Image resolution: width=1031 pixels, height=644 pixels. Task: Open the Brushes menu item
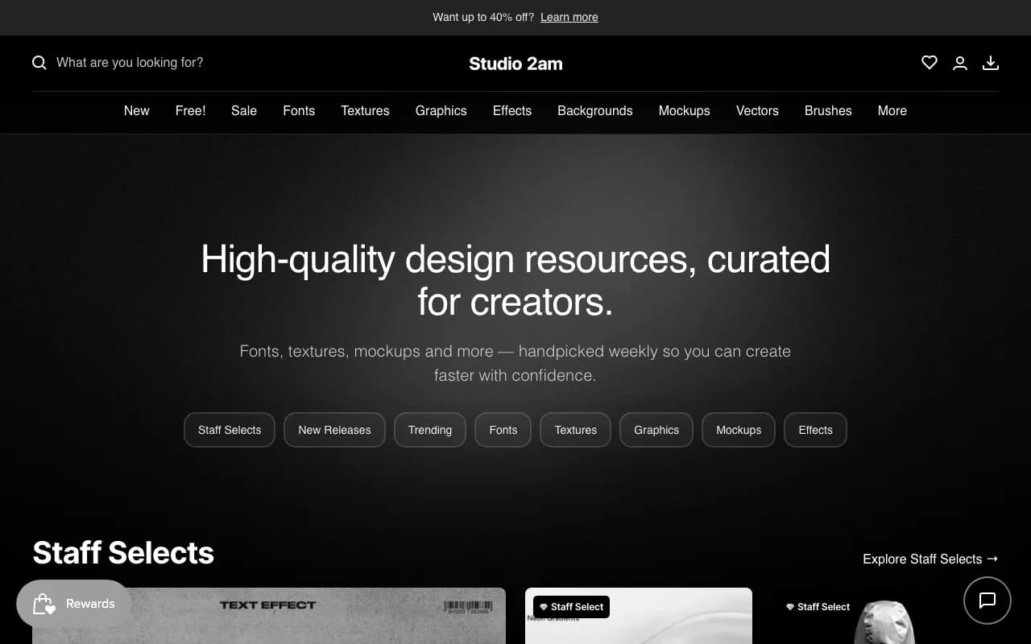tap(828, 111)
